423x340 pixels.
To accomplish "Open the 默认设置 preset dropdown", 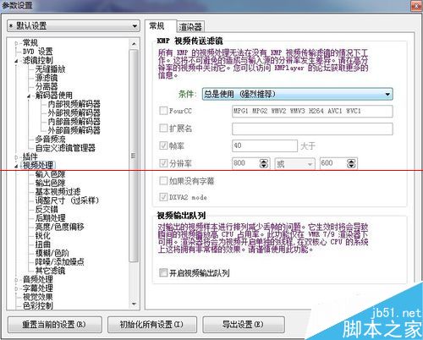I will (x=74, y=26).
